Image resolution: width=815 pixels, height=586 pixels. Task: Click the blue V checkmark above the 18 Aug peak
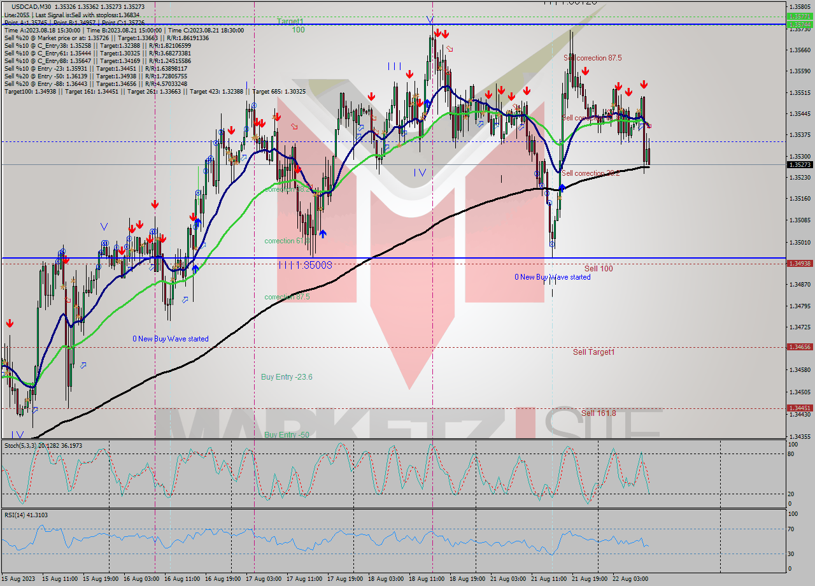click(x=430, y=20)
